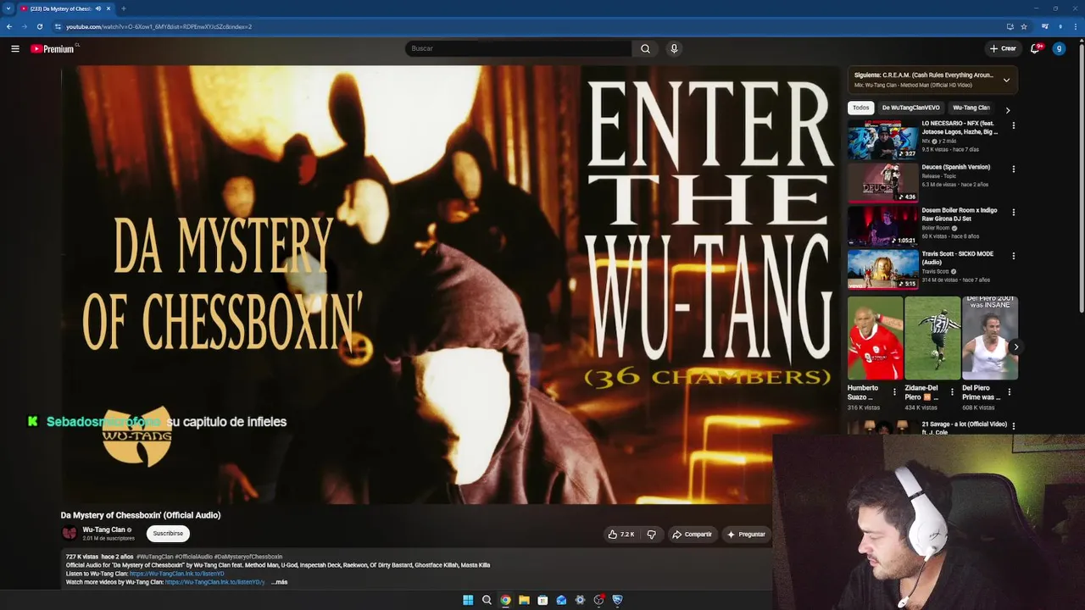Play Dosem Boiler Room DJ set thumbnail
Image resolution: width=1085 pixels, height=610 pixels.
[882, 225]
